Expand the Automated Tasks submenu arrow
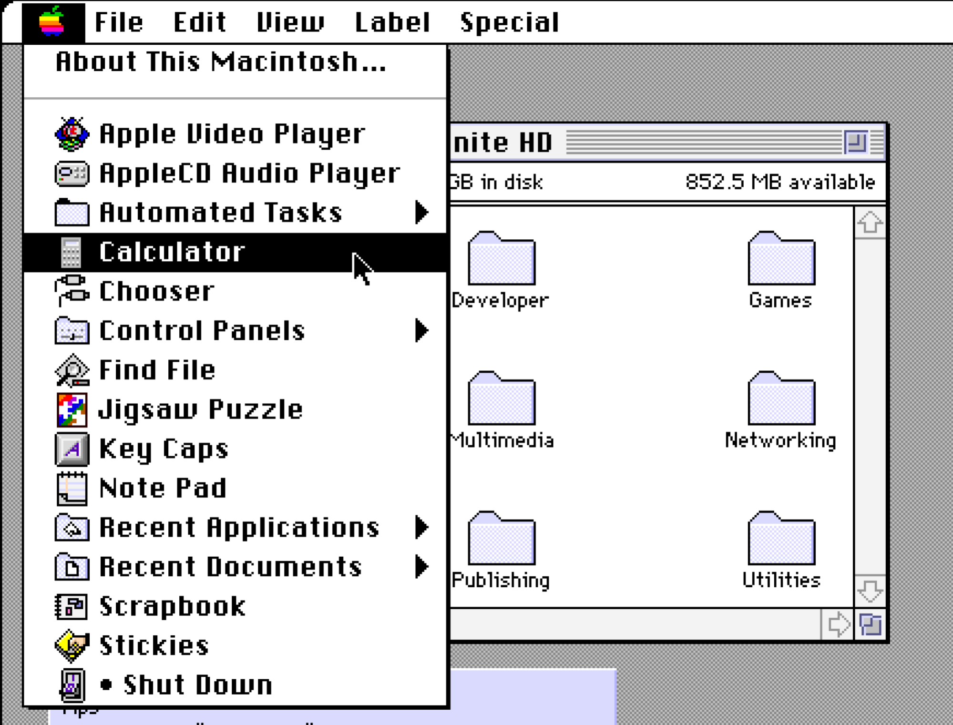Viewport: 953px width, 725px height. 421,213
